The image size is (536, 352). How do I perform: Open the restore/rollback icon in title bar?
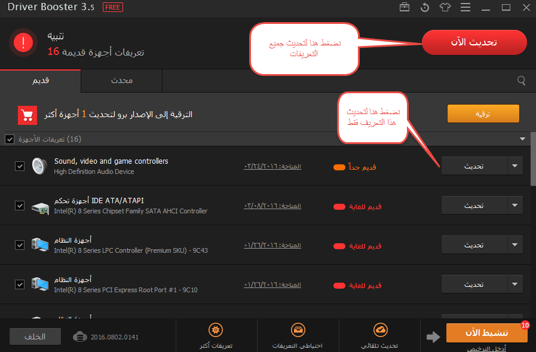[425, 7]
